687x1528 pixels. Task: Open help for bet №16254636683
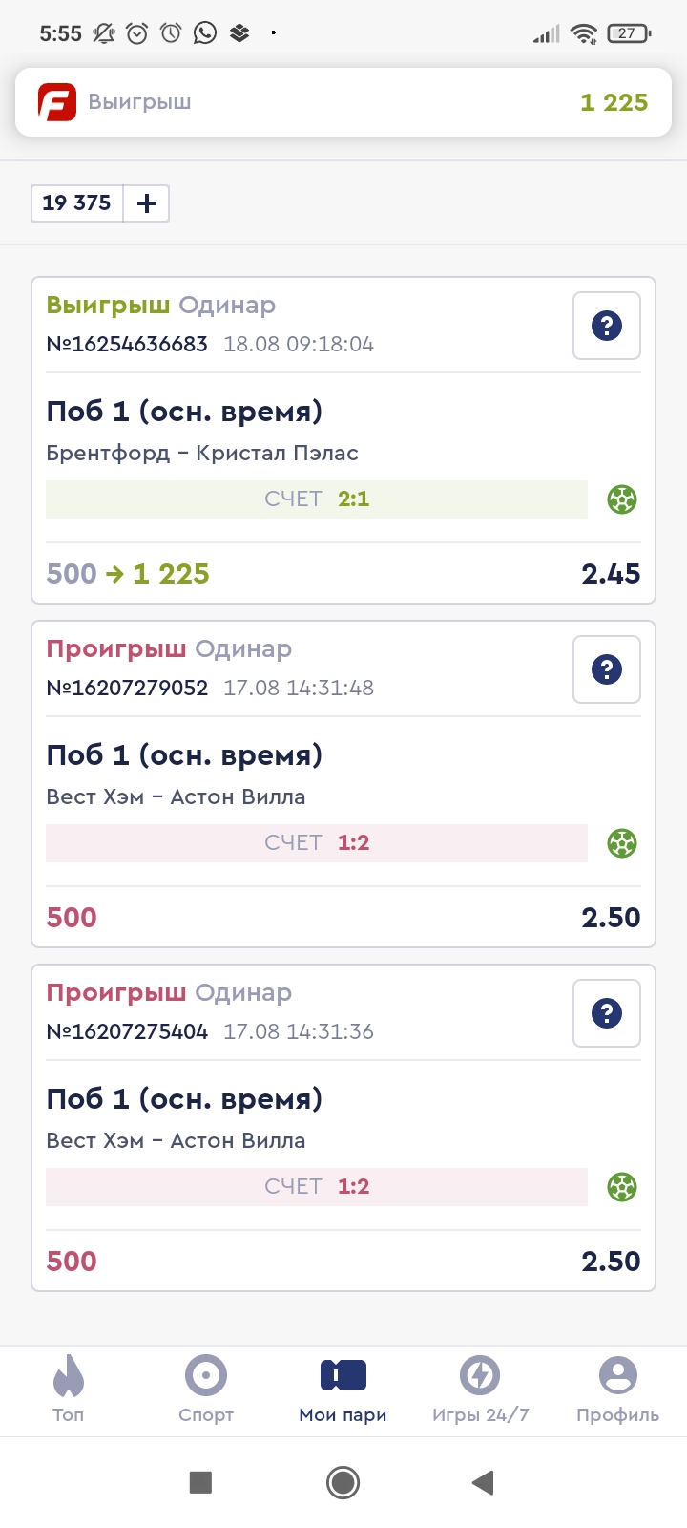click(607, 326)
